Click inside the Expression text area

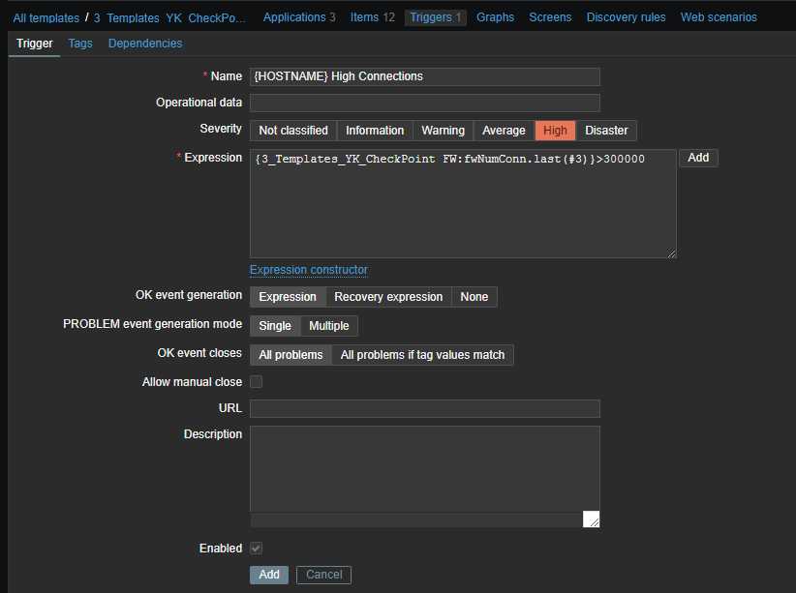click(463, 203)
